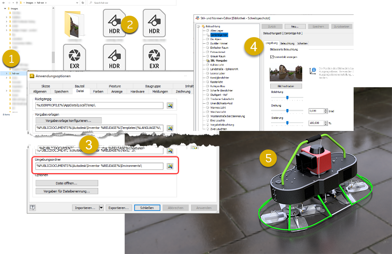Click the search magnifier icon in Explorer
This screenshot has width=392, height=254.
point(91,3)
